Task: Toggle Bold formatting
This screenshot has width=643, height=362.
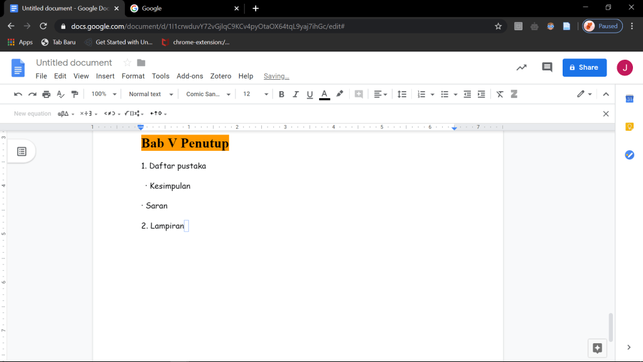Action: click(281, 94)
